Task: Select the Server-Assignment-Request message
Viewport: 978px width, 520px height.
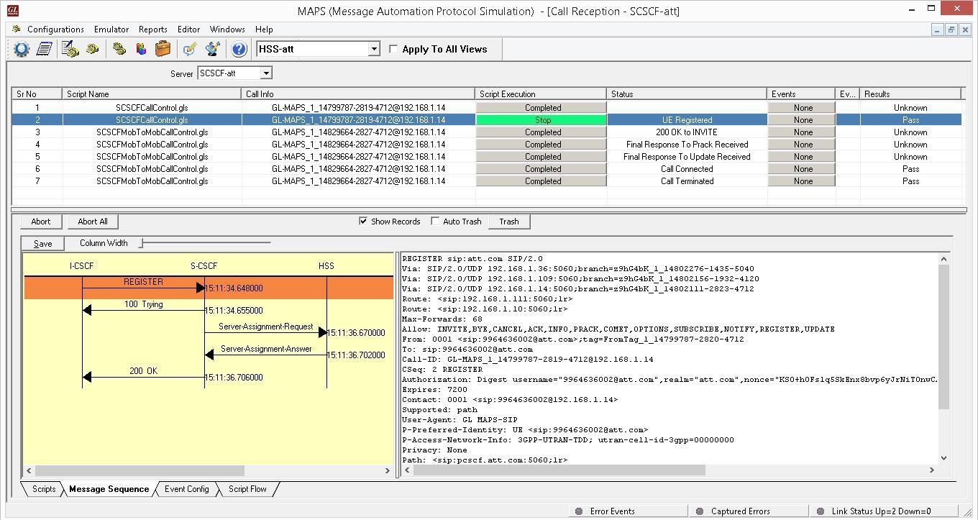Action: [266, 332]
